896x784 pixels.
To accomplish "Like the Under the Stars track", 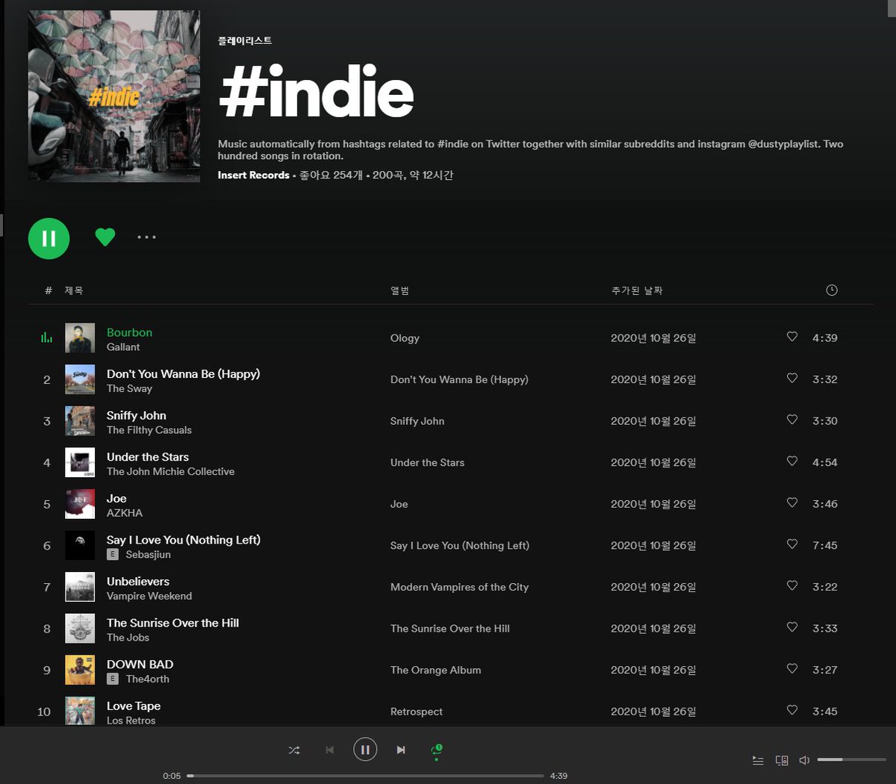I will (x=792, y=461).
